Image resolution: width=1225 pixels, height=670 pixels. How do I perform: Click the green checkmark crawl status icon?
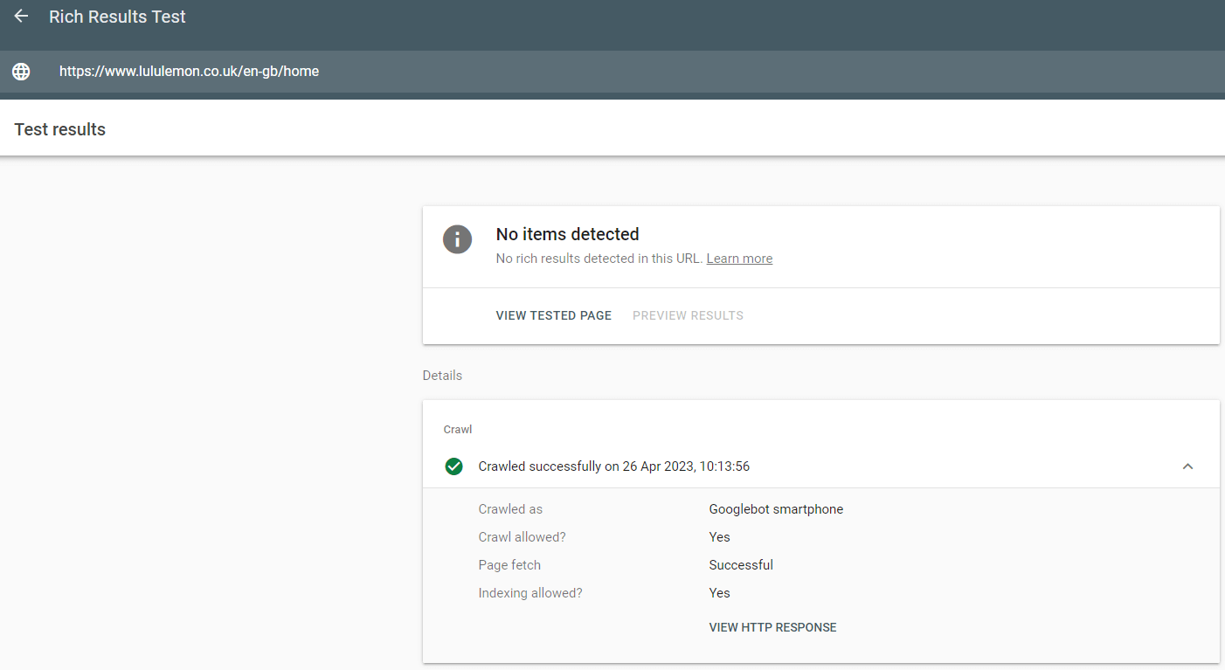[x=453, y=466]
